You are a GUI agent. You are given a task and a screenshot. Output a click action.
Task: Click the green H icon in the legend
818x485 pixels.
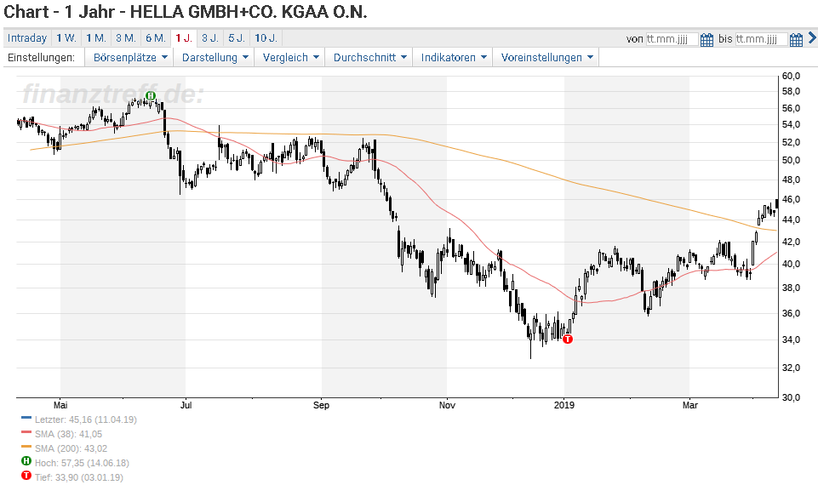pos(26,461)
